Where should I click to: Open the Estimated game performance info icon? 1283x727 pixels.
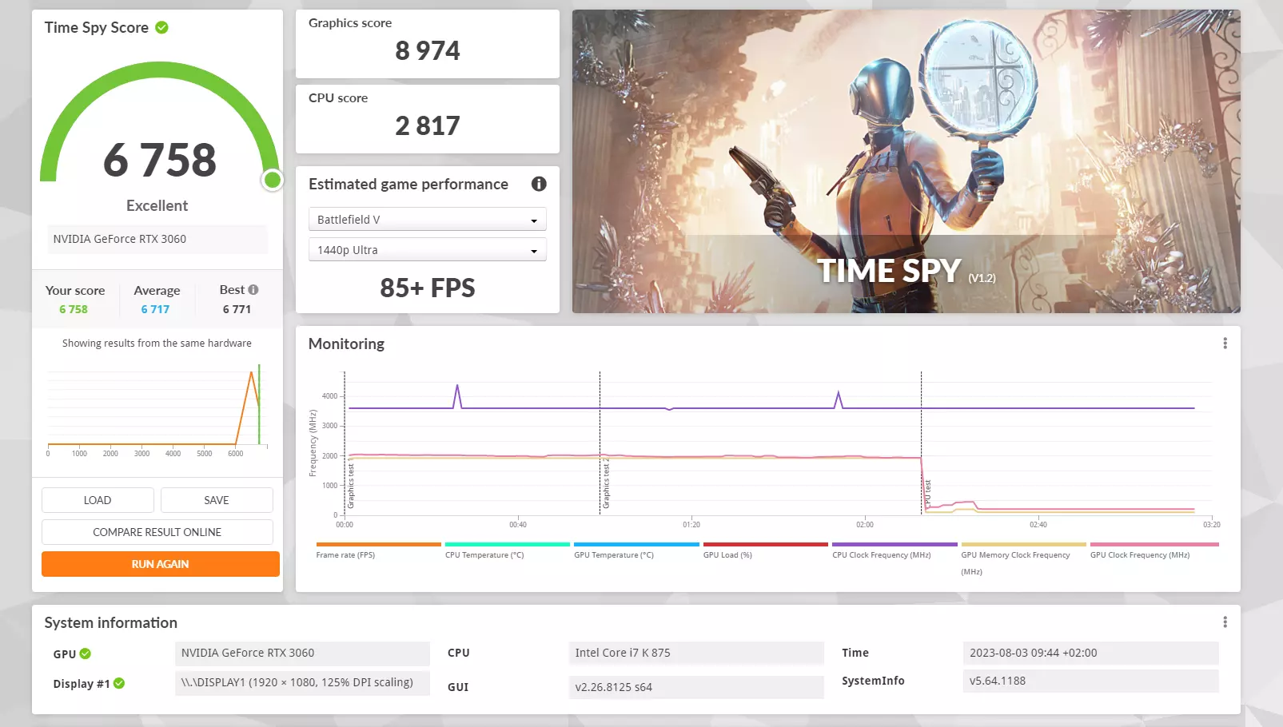pos(539,184)
